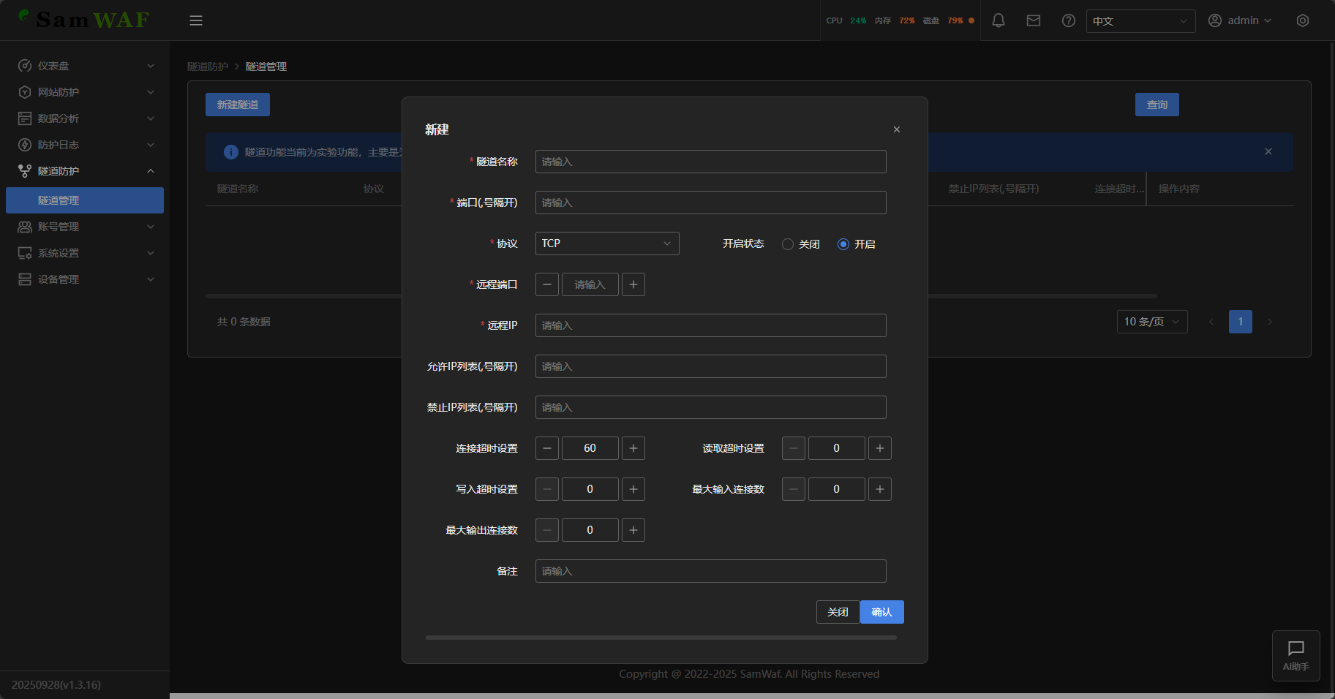This screenshot has height=699, width=1335.
Task: Click the plus icon for 远程端口
Action: coord(633,284)
